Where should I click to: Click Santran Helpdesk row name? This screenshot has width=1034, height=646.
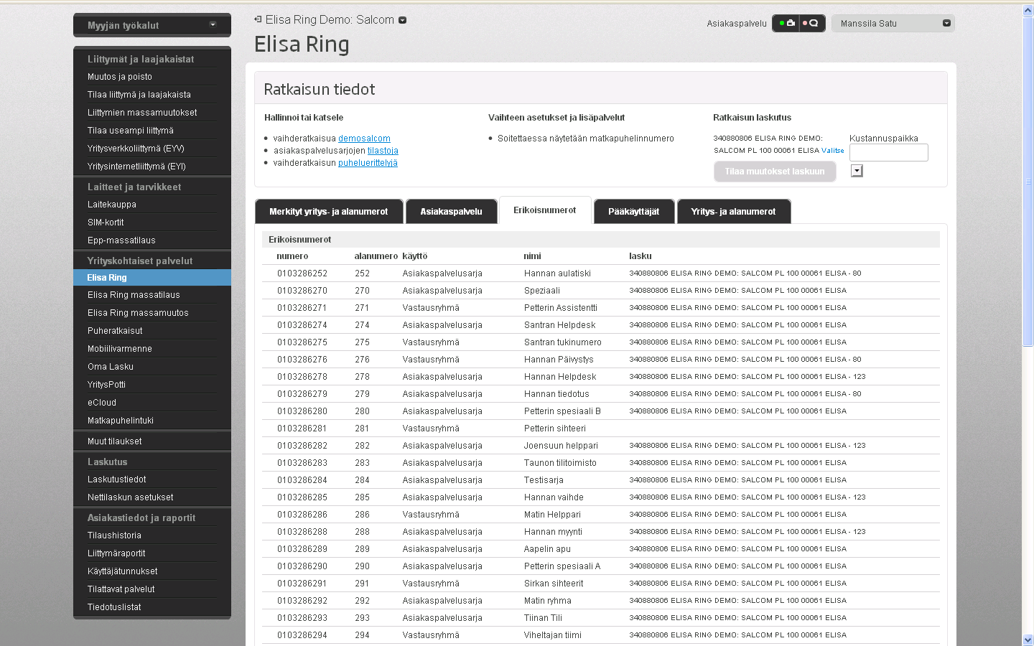tap(559, 325)
